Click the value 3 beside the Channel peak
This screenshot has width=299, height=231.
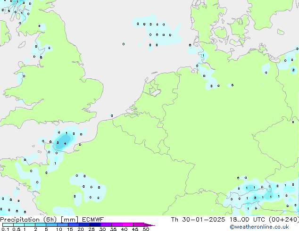click(58, 142)
